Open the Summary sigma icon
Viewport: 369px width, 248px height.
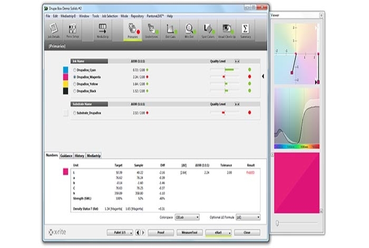coord(246,31)
